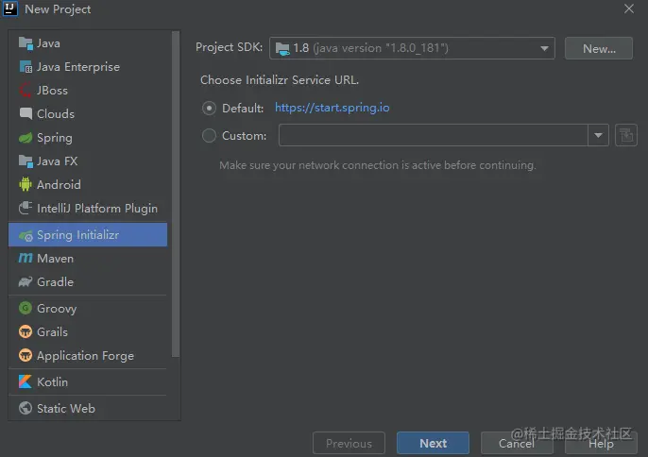
Task: Expand the Custom URL history dropdown arrow
Action: (599, 136)
